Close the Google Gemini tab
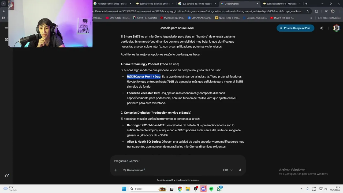This screenshot has width=343, height=193. [258, 4]
